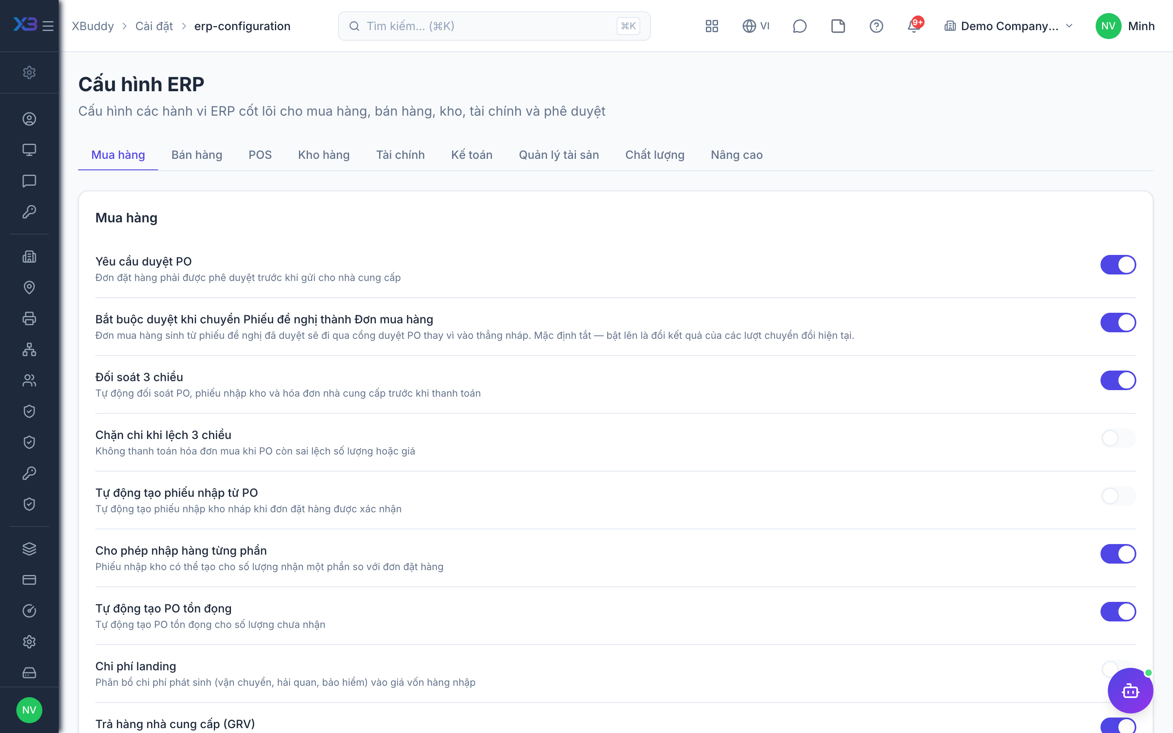Image resolution: width=1173 pixels, height=733 pixels.
Task: Click the sidebar credit card icon
Action: (x=29, y=580)
